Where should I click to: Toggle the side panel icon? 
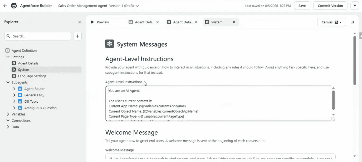coord(352,22)
